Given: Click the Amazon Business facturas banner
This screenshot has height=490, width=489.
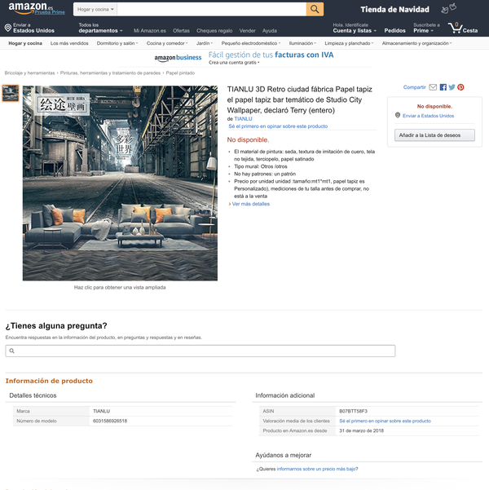Looking at the screenshot, I should [244, 58].
